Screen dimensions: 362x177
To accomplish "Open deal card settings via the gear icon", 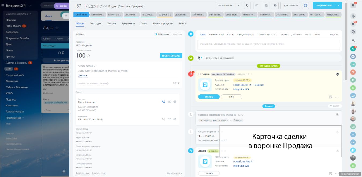I will coord(275,5).
